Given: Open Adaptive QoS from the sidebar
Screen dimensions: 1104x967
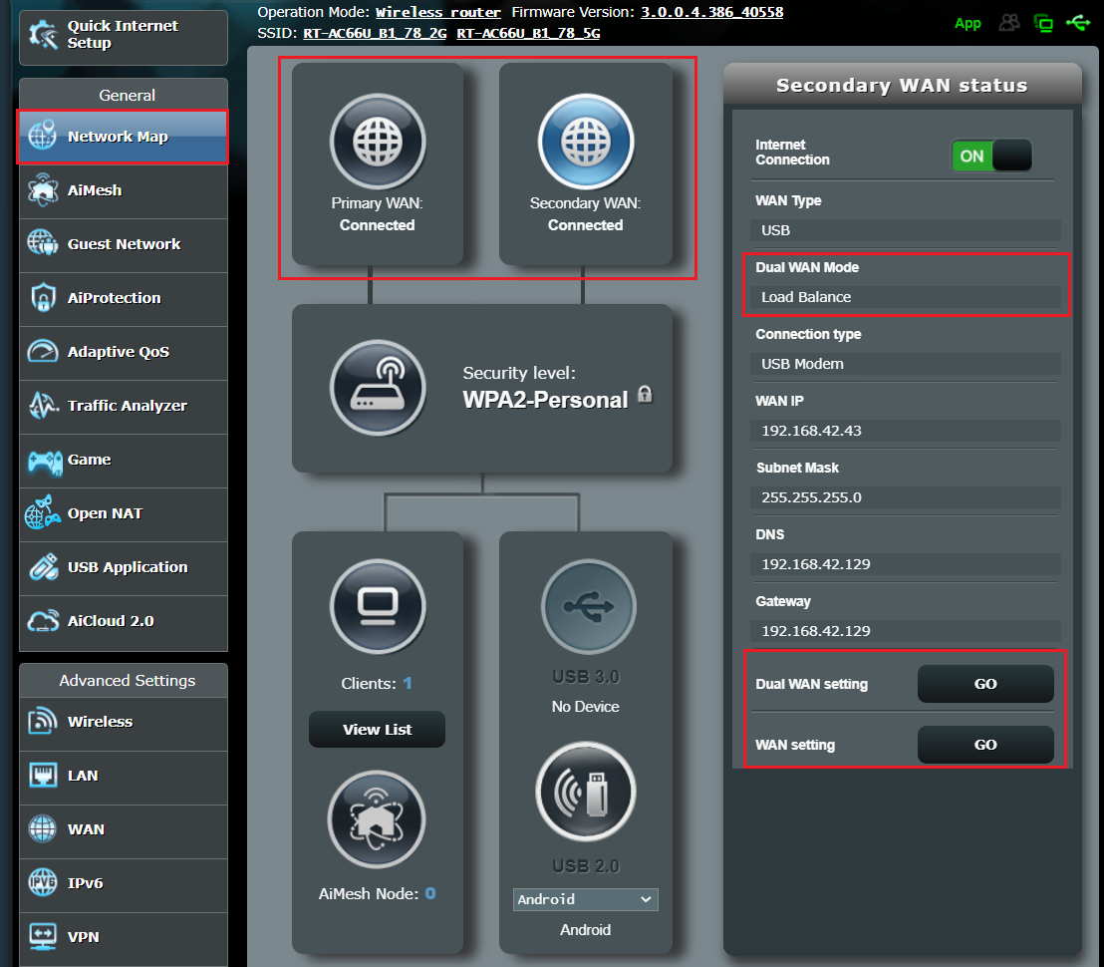Looking at the screenshot, I should [124, 352].
